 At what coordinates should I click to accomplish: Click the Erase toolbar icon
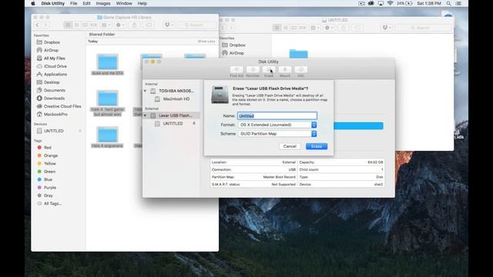[x=269, y=70]
